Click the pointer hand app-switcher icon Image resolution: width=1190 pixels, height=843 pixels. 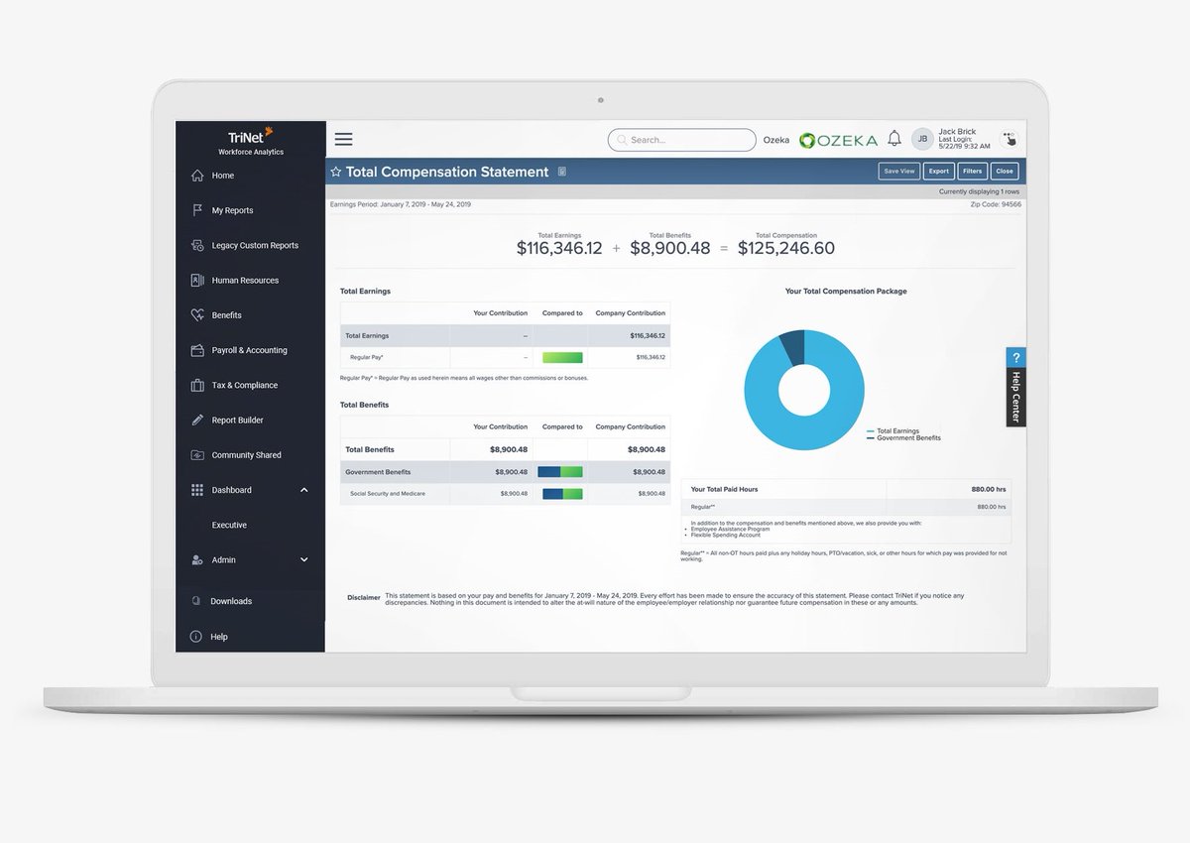[x=1010, y=140]
